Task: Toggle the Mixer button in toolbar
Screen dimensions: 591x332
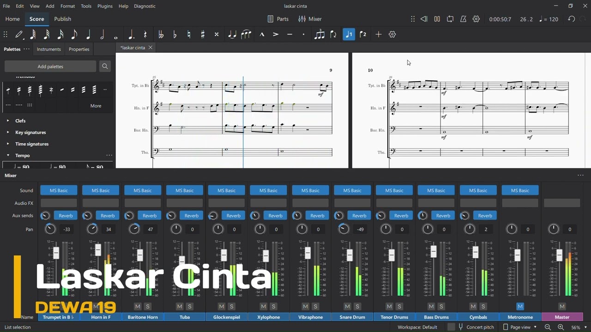Action: click(310, 19)
